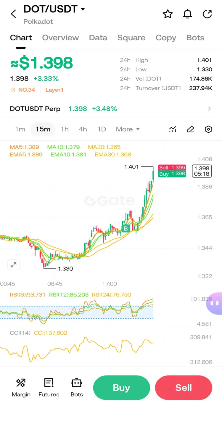Open chart indicators icon
Viewport: 222px width, 436px height.
(173, 129)
